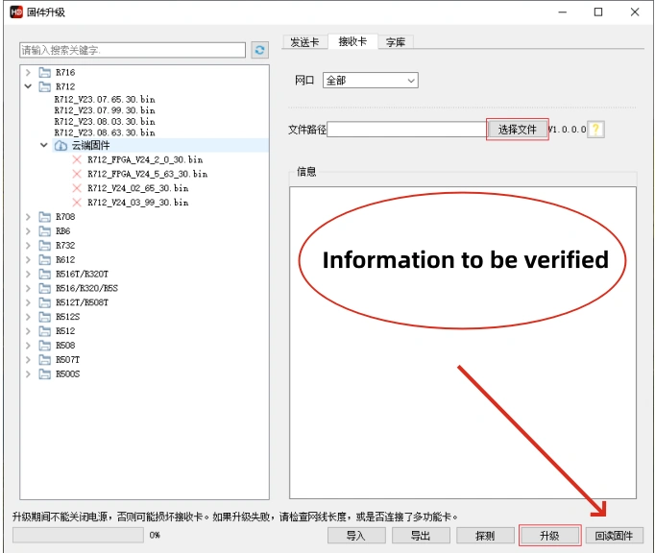Expand the RB6 tree node
The image size is (655, 553).
28,230
